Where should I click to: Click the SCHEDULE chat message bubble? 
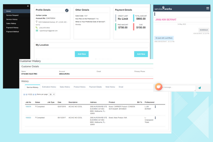click(x=204, y=30)
